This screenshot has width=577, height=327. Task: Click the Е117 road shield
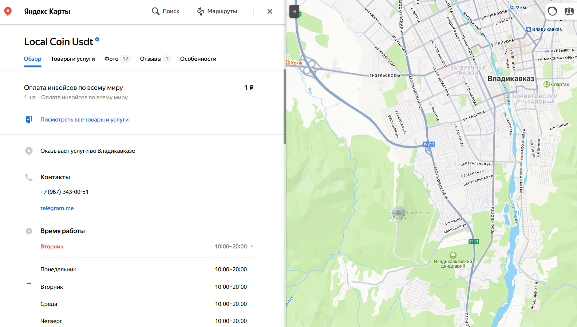[x=474, y=242]
